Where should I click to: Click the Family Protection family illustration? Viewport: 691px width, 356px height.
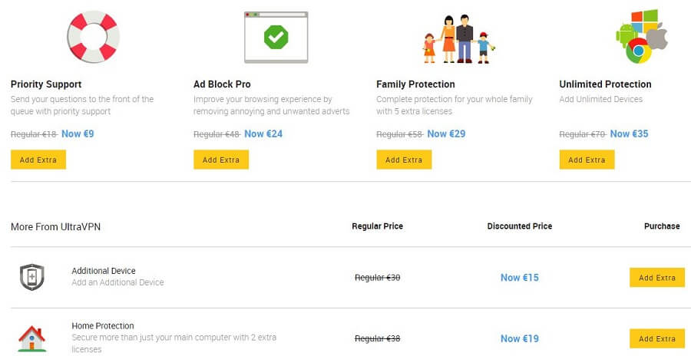(x=459, y=39)
